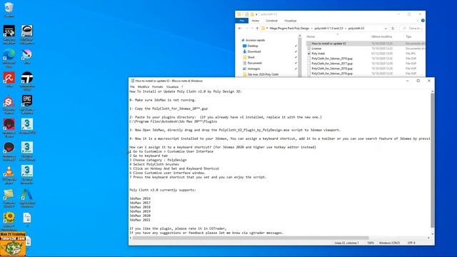Image resolution: width=457 pixels, height=257 pixels.
Task: Expand the Explorer ribbon chevron
Action: (x=418, y=21)
